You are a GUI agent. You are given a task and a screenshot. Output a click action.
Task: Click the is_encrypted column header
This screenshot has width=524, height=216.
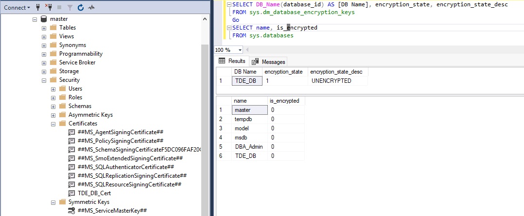click(286, 101)
